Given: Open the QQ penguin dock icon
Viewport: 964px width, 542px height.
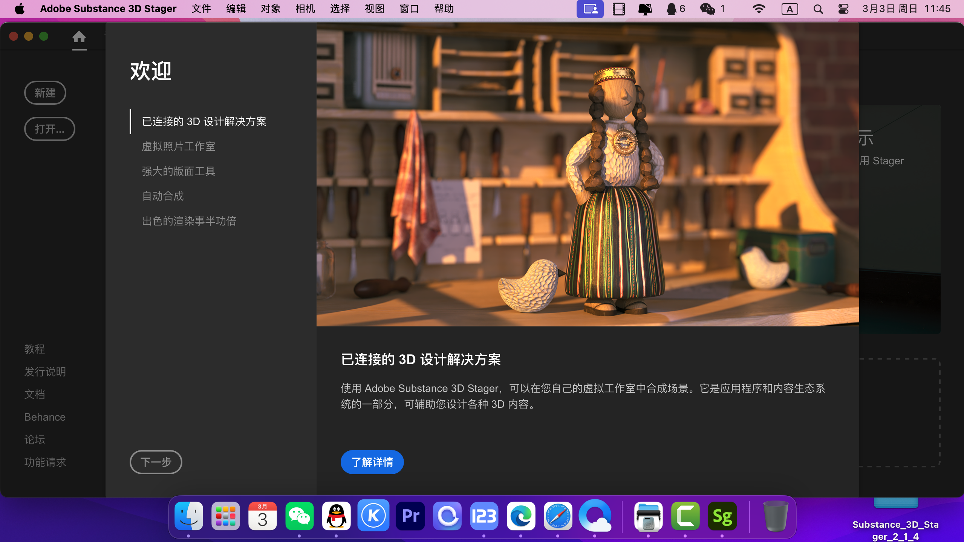Looking at the screenshot, I should 336,516.
